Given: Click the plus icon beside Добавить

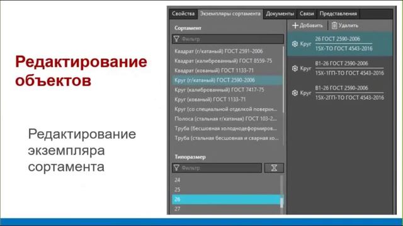Looking at the screenshot, I should [295, 26].
